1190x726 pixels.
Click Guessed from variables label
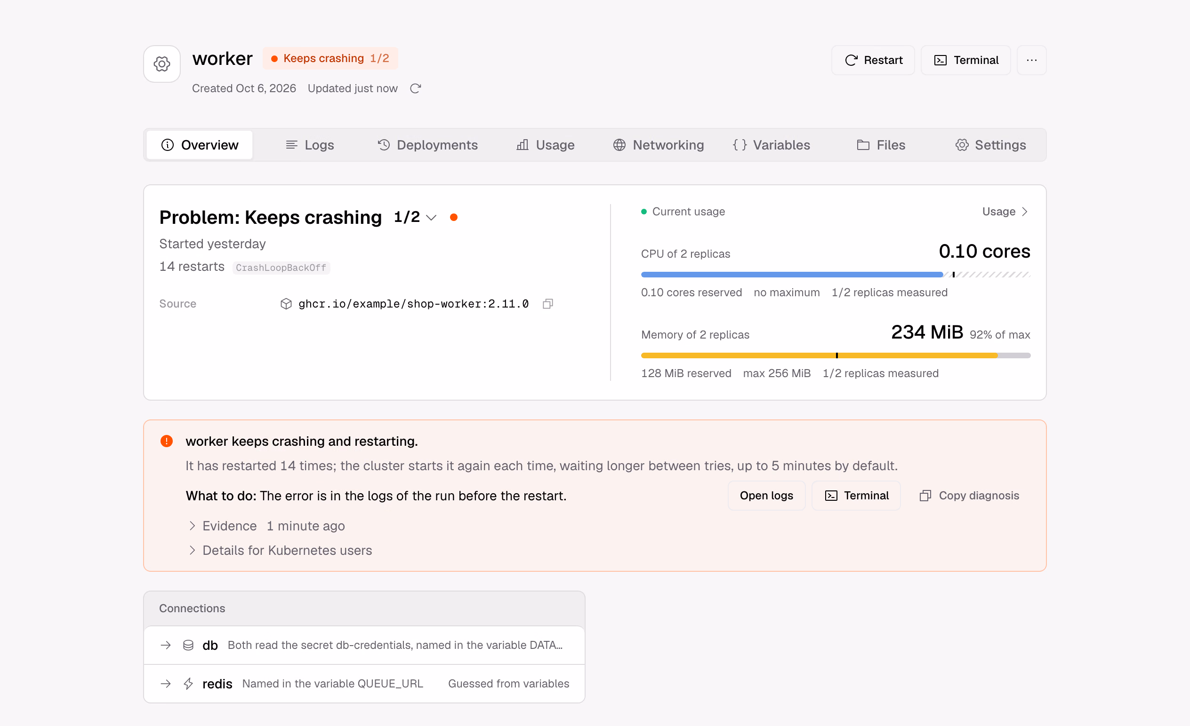[508, 684]
